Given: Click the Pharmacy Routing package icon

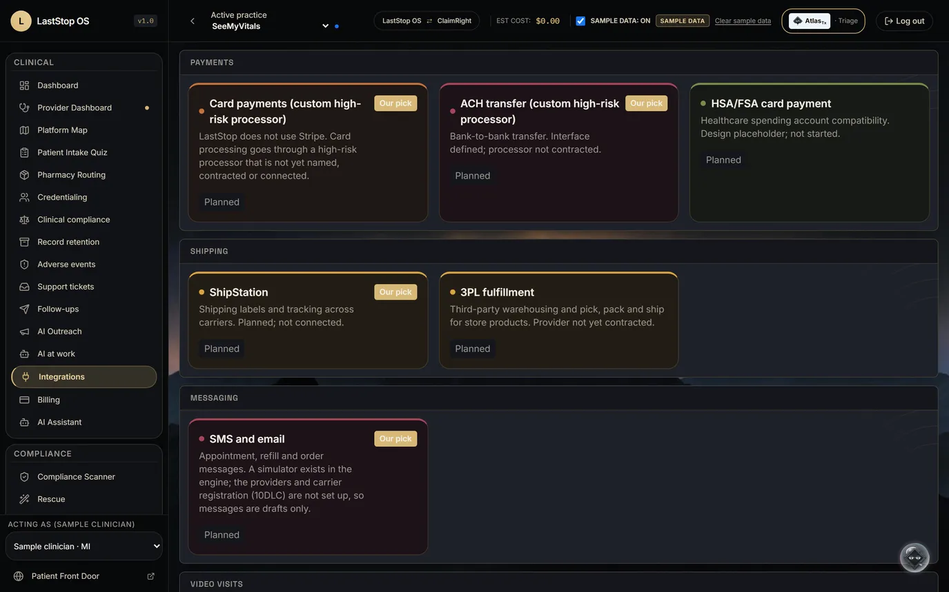Looking at the screenshot, I should tap(24, 175).
